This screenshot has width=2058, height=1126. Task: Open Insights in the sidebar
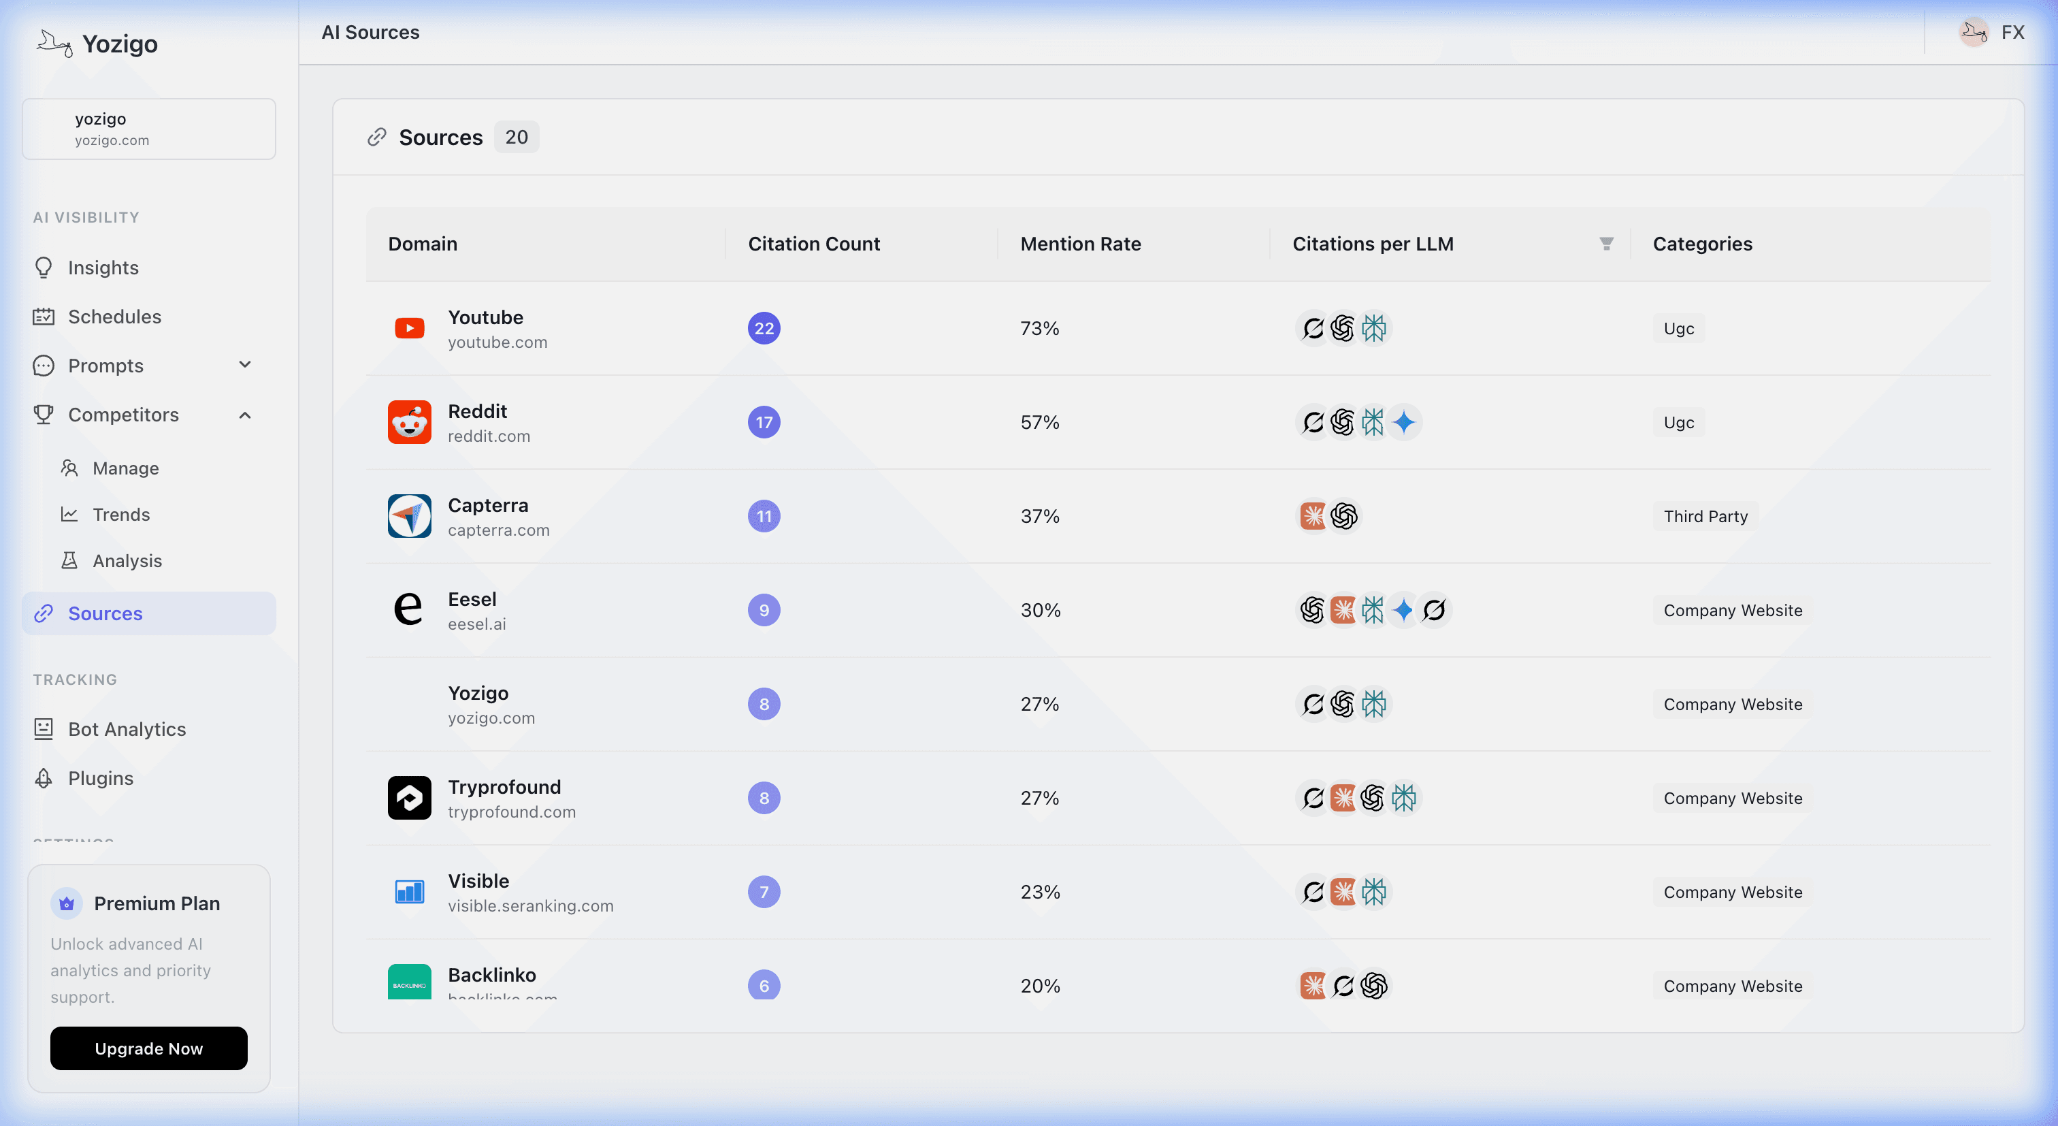tap(103, 268)
